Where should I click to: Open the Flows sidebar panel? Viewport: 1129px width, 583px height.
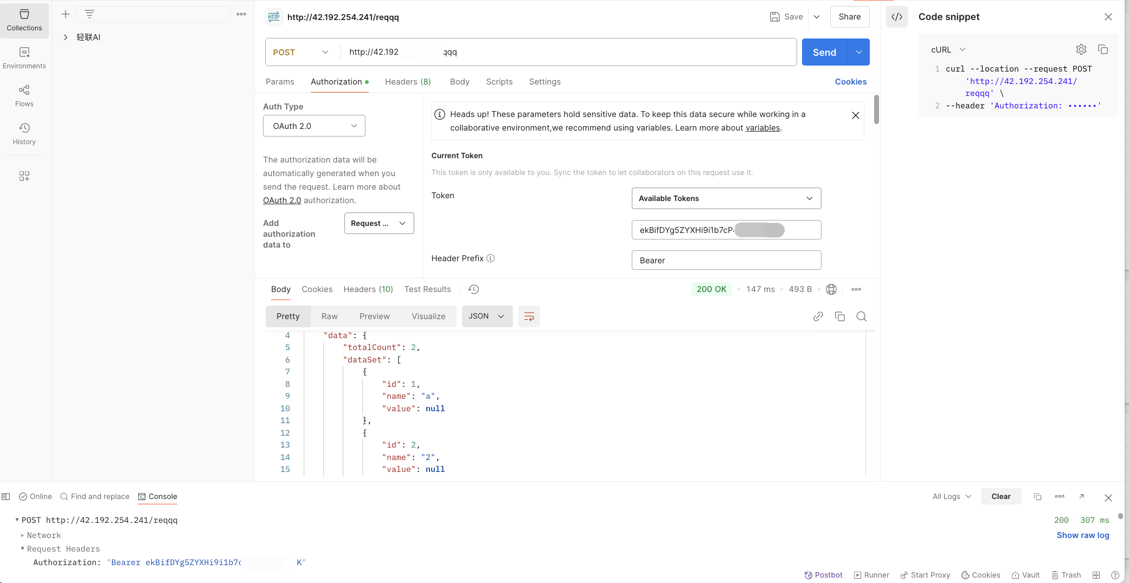click(x=24, y=95)
